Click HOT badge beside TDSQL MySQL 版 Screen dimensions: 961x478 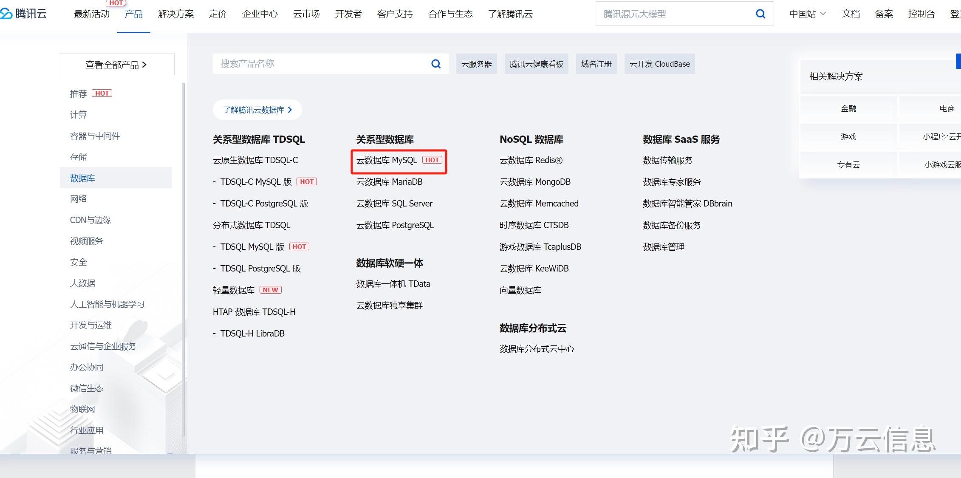point(299,247)
